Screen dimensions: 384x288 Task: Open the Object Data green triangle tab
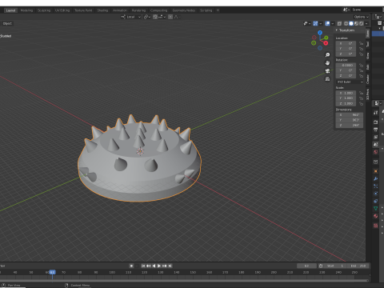point(376,209)
